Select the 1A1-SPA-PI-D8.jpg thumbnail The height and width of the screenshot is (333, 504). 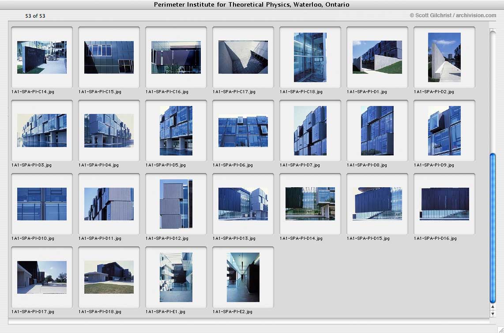[x=377, y=131]
